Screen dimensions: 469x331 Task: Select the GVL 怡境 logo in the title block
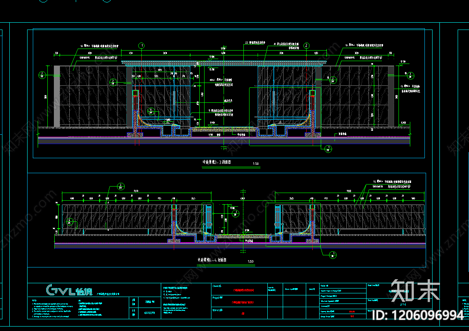(x=69, y=290)
